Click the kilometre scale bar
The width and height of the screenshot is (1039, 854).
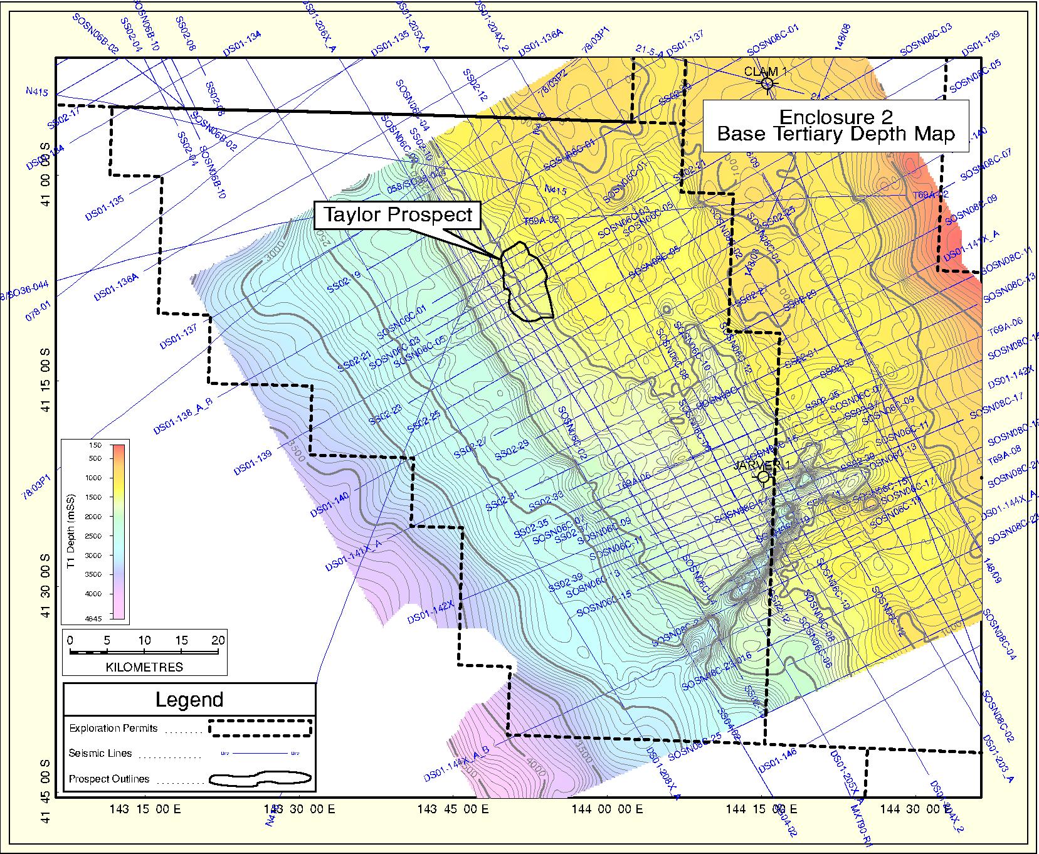144,653
